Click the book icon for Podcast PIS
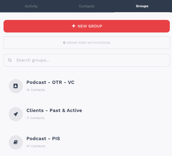The image size is (172, 156). (16, 142)
